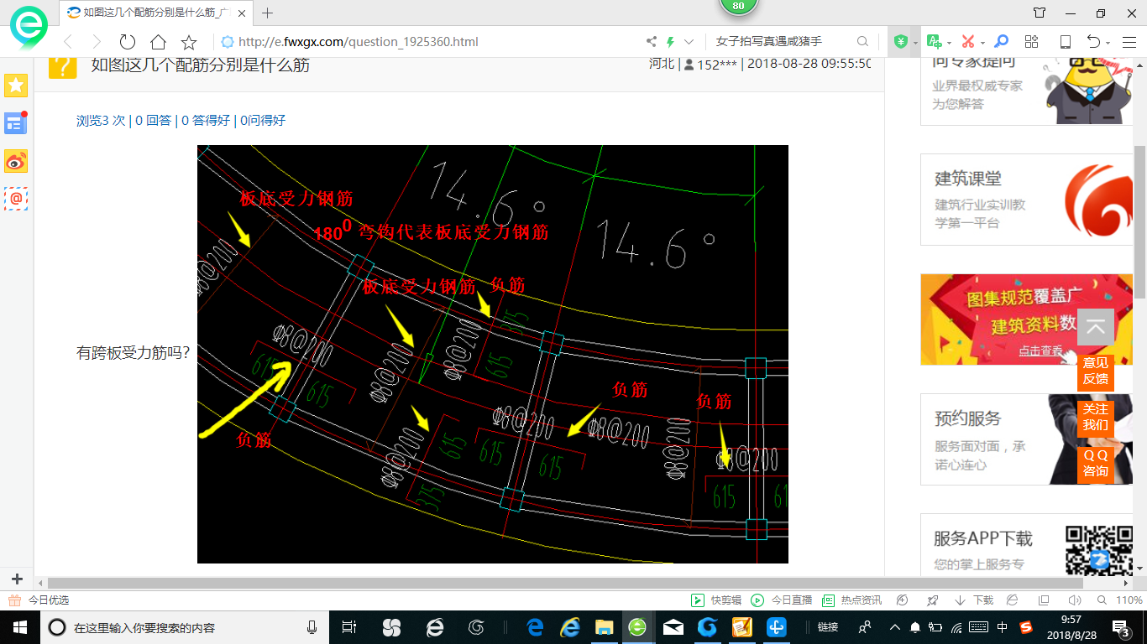Open the share icon in address bar
Image resolution: width=1147 pixels, height=644 pixels.
[652, 42]
